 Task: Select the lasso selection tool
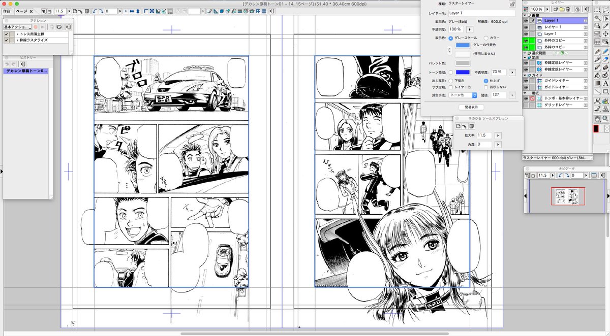coord(606,10)
